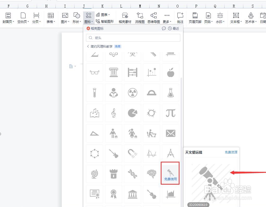Open 页眉页脚 header and footer

click(195, 18)
